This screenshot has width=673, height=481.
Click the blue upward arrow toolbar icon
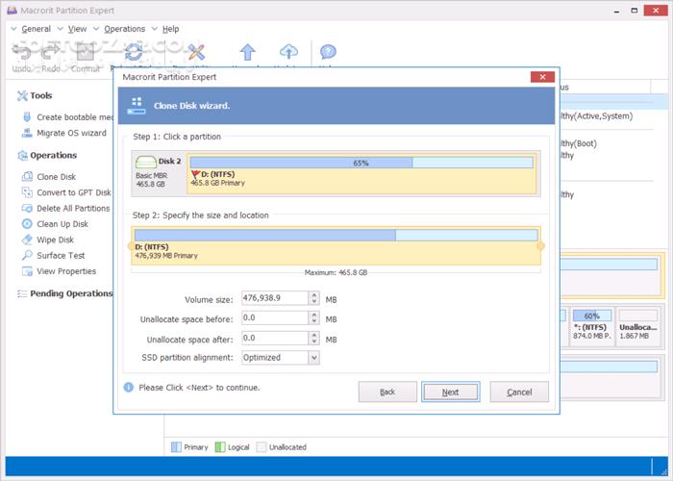click(248, 52)
